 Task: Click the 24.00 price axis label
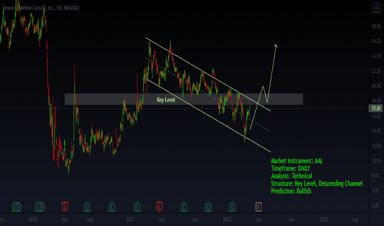coord(376,56)
